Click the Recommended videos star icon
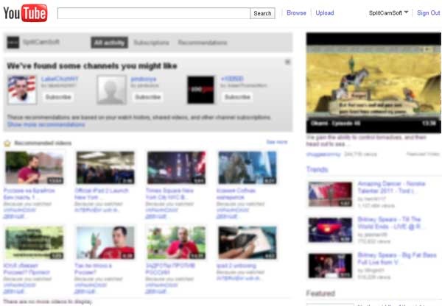 pyautogui.click(x=7, y=143)
